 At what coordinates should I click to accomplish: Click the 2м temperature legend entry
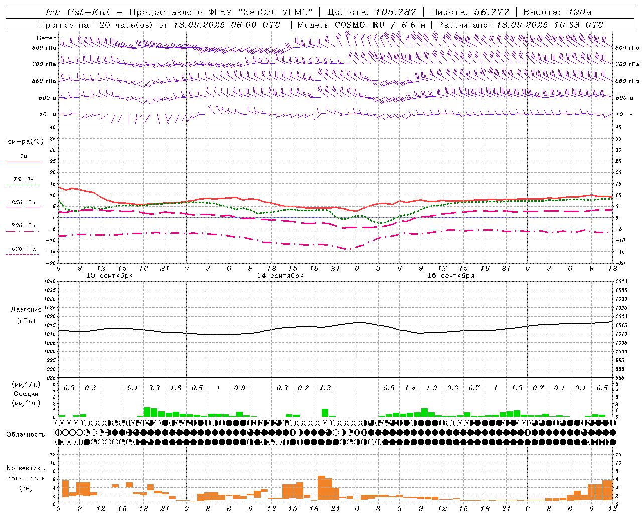pyautogui.click(x=24, y=157)
